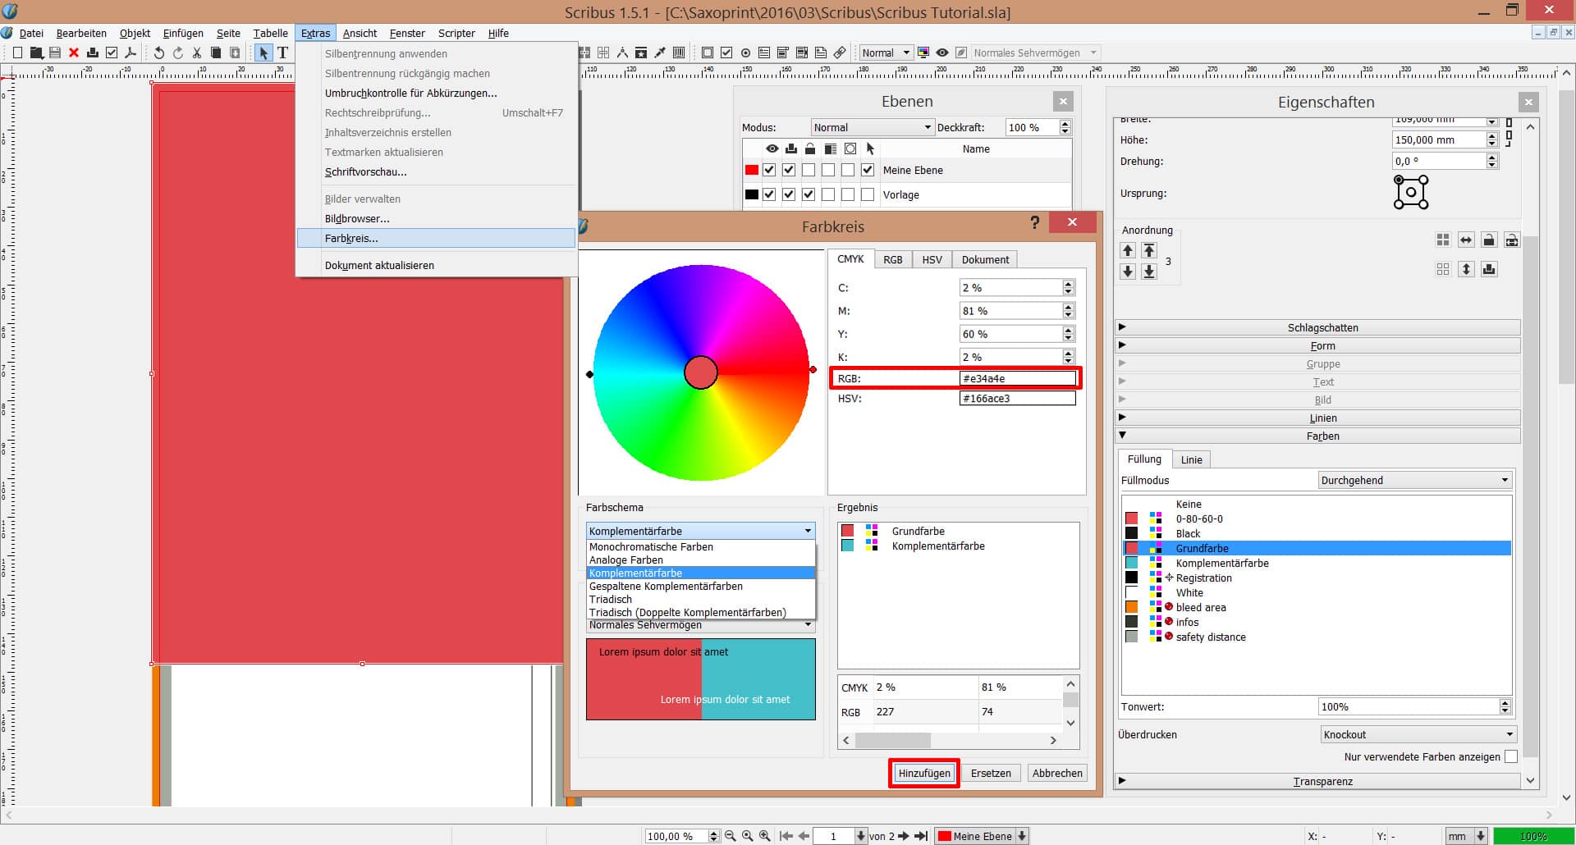Hide the Vorlage layer visibility checkbox
1576x845 pixels.
(x=769, y=194)
